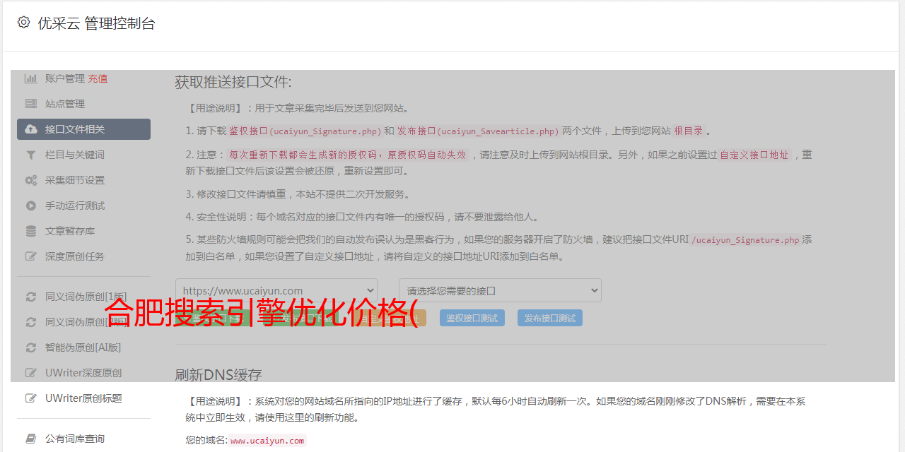
Task: Open the UWriter原创标题 menu item
Action: (x=83, y=398)
